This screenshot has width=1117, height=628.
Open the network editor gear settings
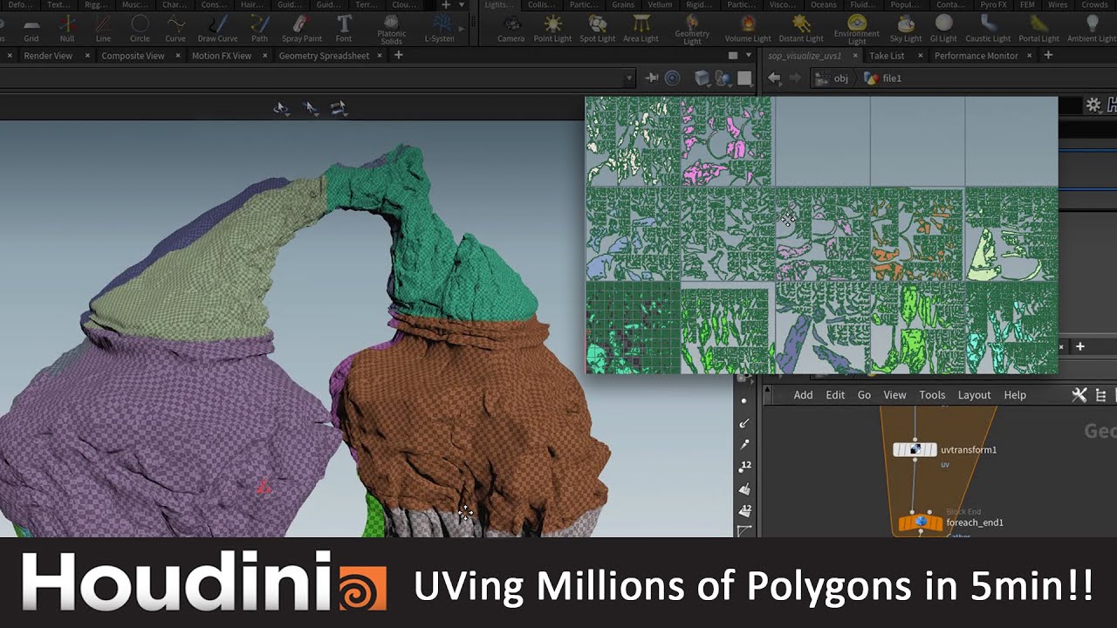1093,105
